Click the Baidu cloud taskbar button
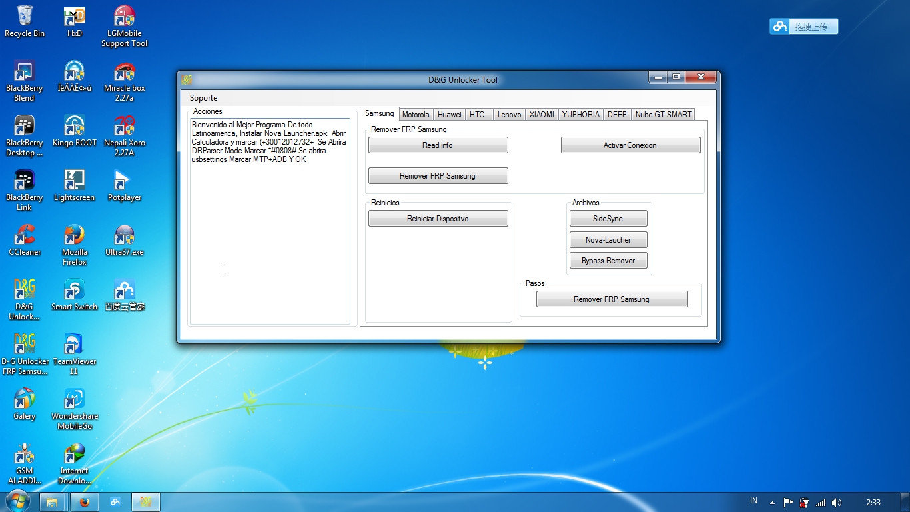 coord(115,502)
